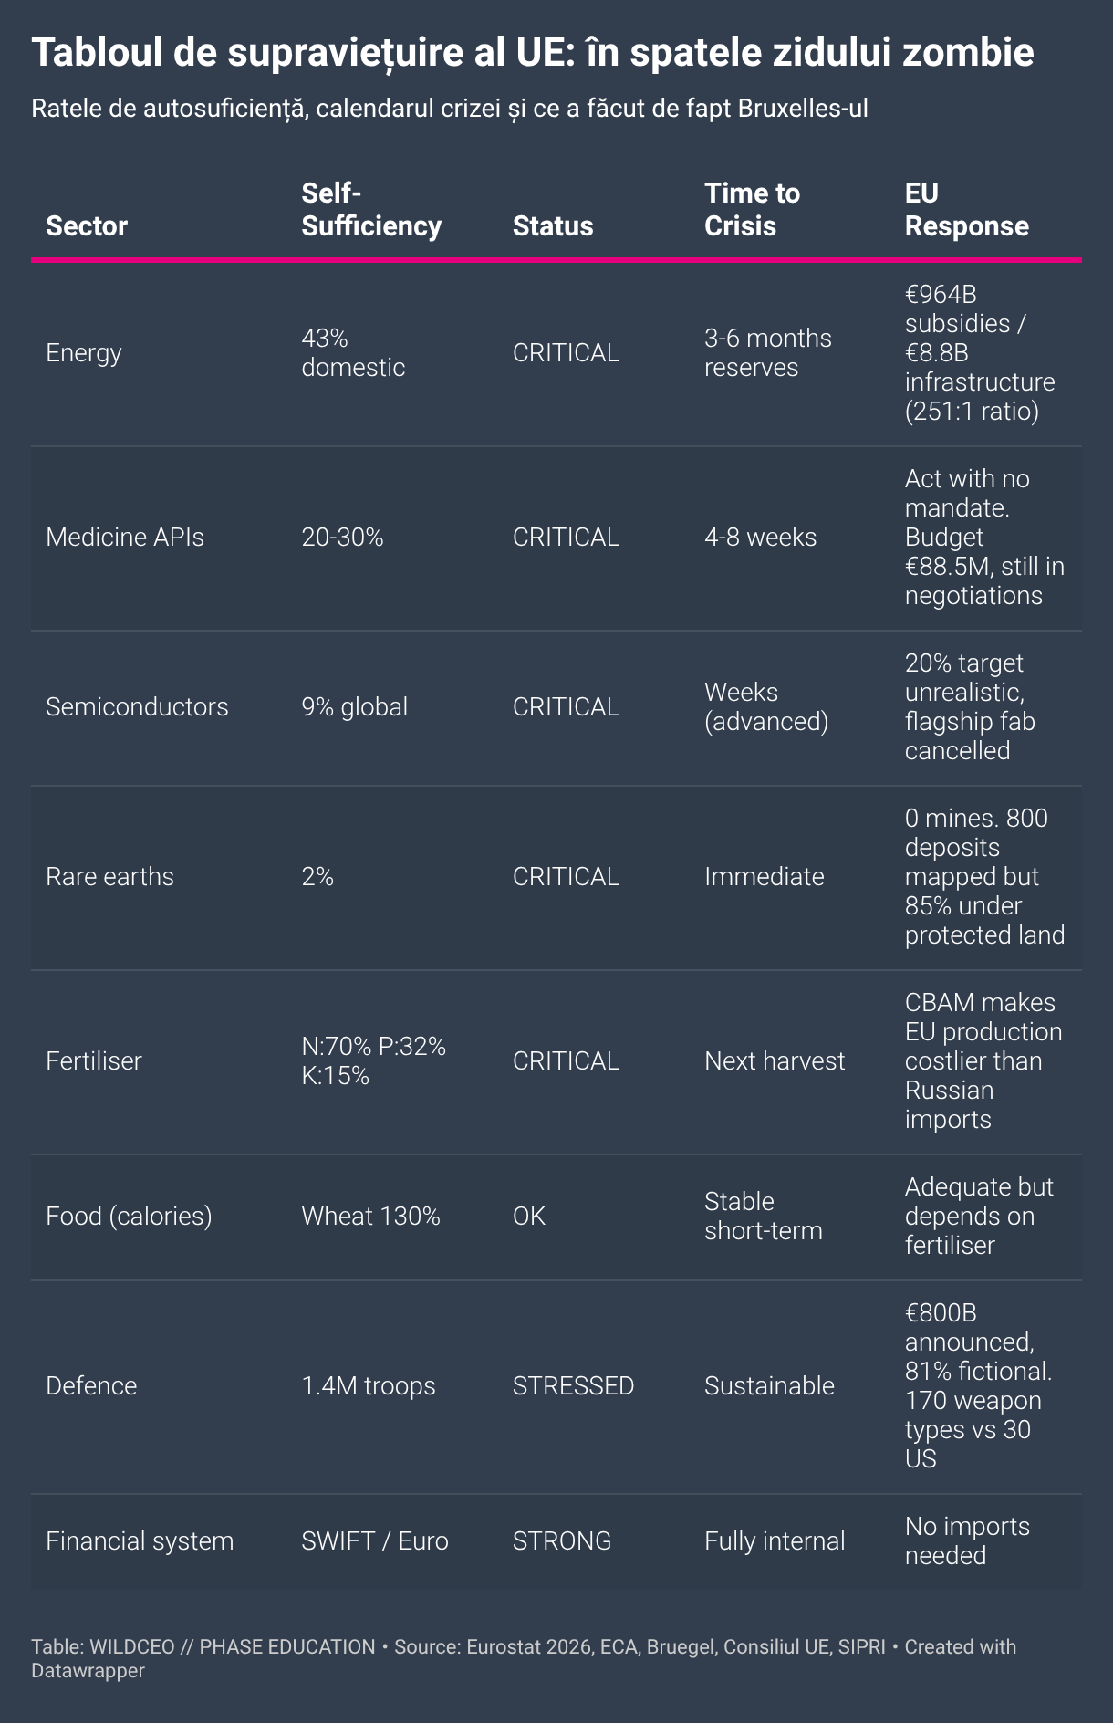
Task: Select the Financial system row label
Action: [x=140, y=1540]
